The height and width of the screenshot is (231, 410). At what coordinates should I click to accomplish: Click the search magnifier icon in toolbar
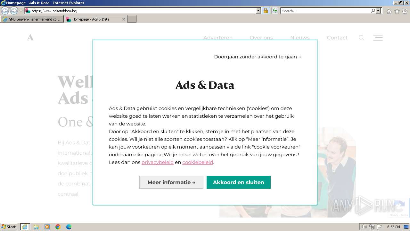[373, 11]
